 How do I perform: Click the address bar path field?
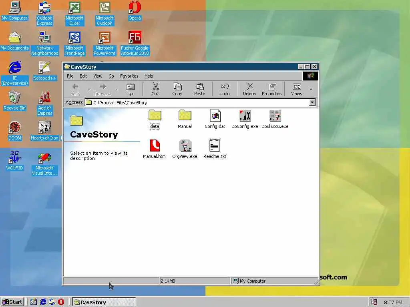[x=197, y=103]
